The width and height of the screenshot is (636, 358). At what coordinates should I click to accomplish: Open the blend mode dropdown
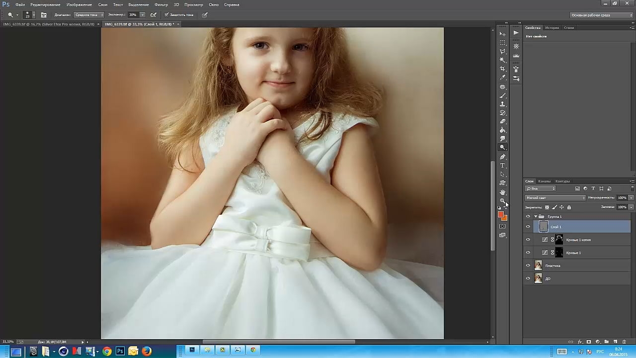tap(556, 198)
